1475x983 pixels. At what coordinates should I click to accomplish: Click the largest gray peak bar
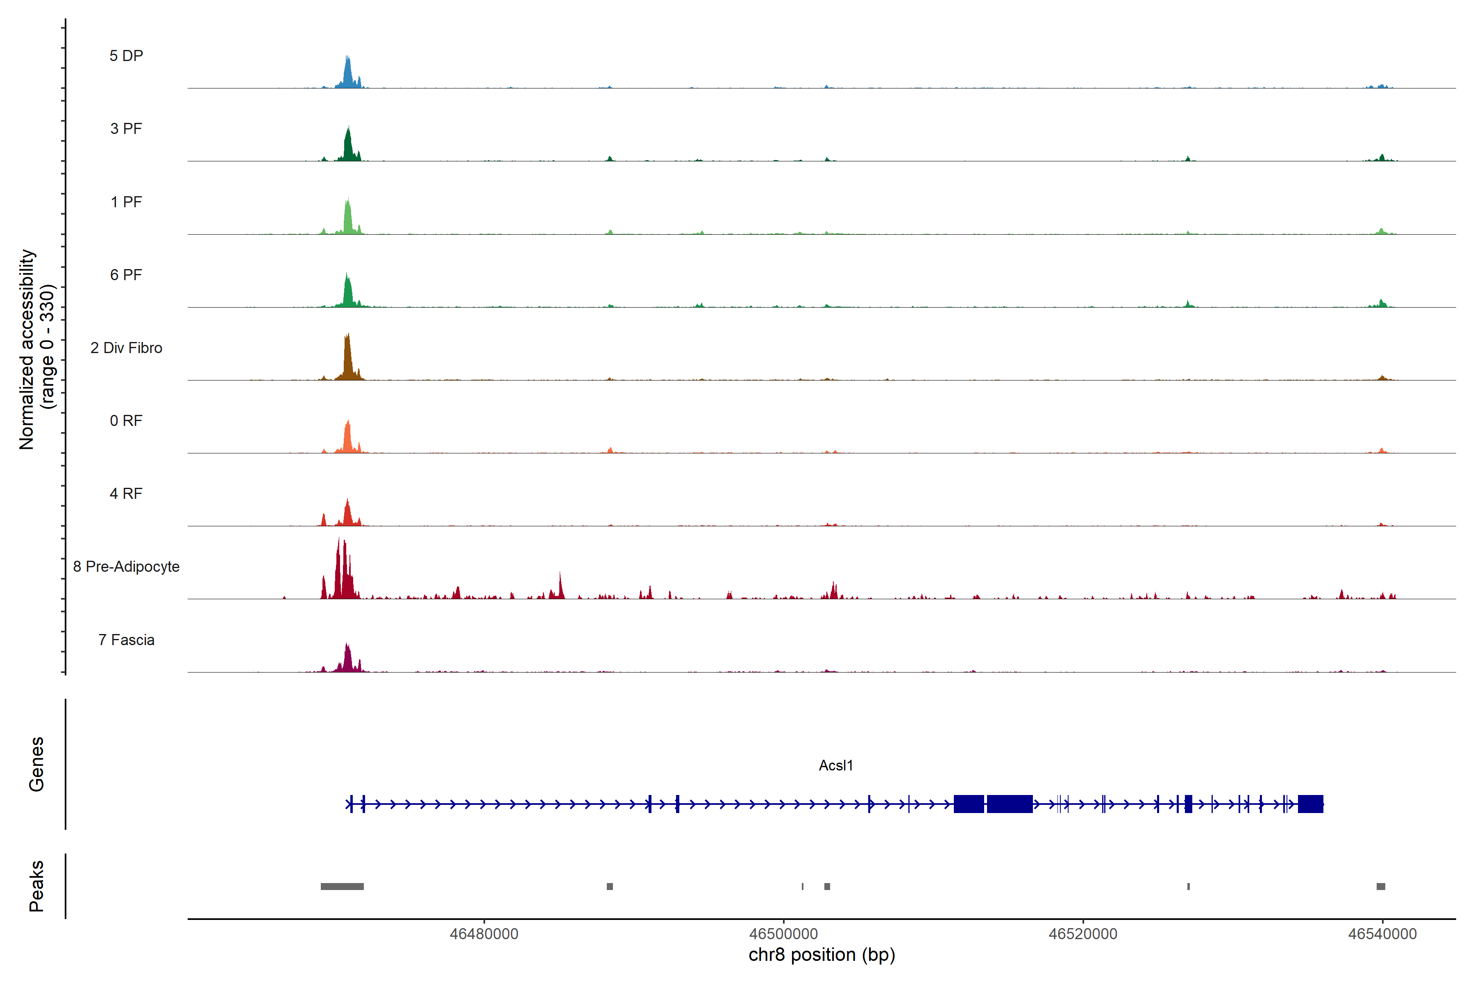(x=342, y=886)
